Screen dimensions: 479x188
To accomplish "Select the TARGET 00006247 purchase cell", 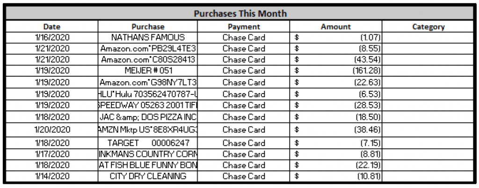I will [x=148, y=143].
